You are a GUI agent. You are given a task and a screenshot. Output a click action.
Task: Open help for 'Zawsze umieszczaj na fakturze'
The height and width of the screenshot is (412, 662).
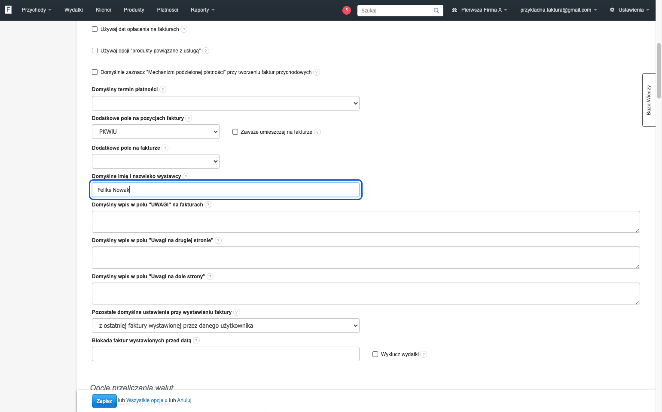point(317,132)
